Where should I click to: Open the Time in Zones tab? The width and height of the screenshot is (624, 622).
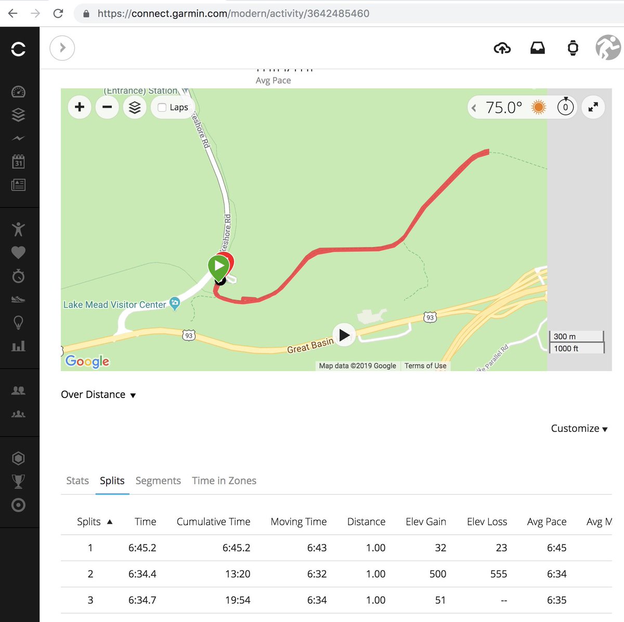[x=224, y=481]
